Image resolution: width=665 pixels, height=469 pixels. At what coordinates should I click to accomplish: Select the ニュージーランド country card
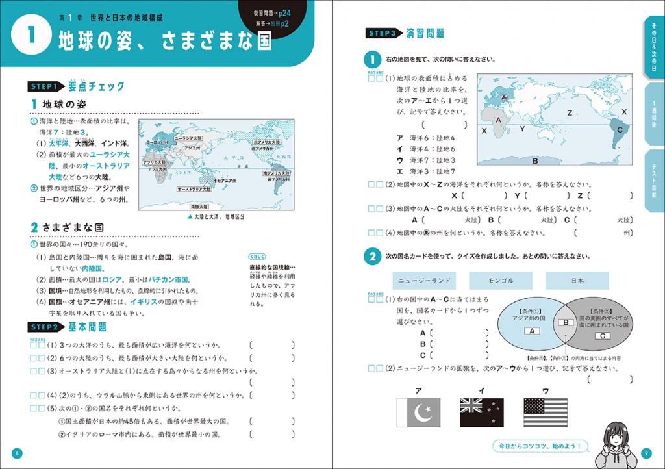pos(424,281)
